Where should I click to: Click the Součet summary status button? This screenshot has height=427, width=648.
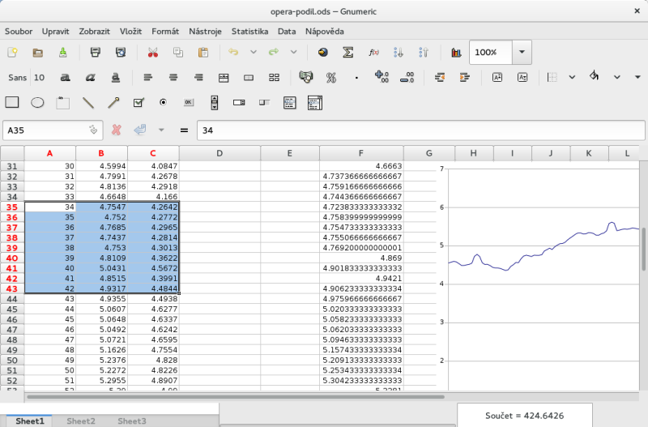coord(524,415)
